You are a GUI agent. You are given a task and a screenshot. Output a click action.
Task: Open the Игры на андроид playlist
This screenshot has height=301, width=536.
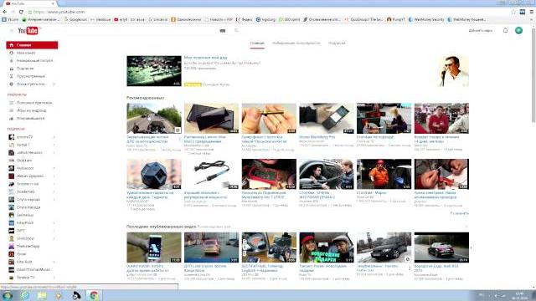[x=32, y=110]
